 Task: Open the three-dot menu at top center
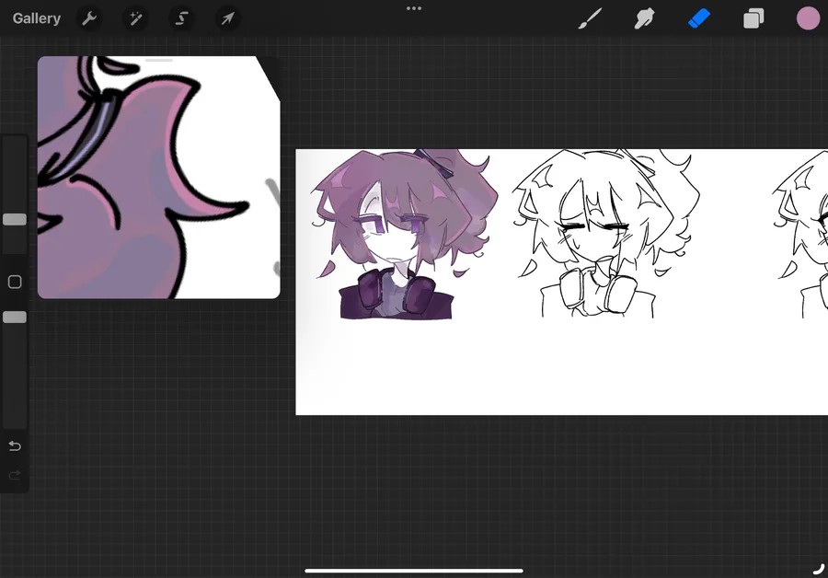(414, 8)
